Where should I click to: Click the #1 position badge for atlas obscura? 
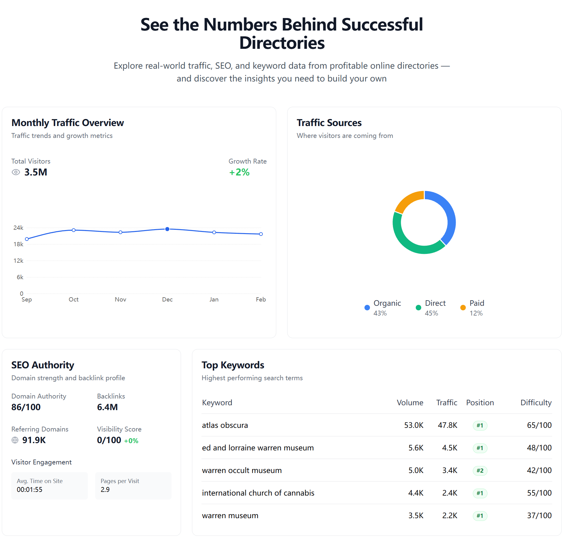[x=480, y=425]
